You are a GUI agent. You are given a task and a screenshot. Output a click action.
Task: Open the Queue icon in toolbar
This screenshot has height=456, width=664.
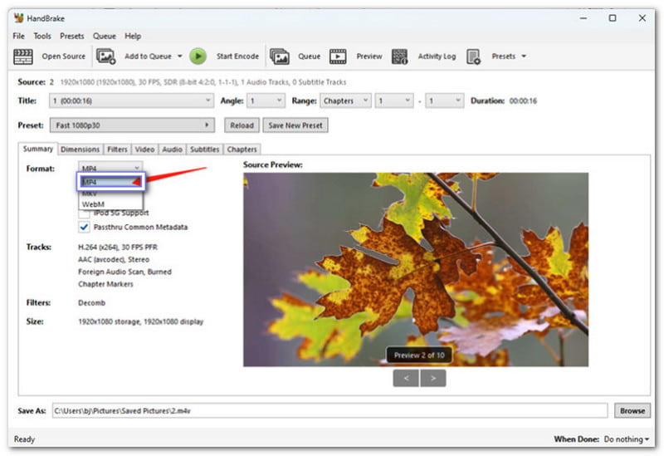[x=280, y=56]
